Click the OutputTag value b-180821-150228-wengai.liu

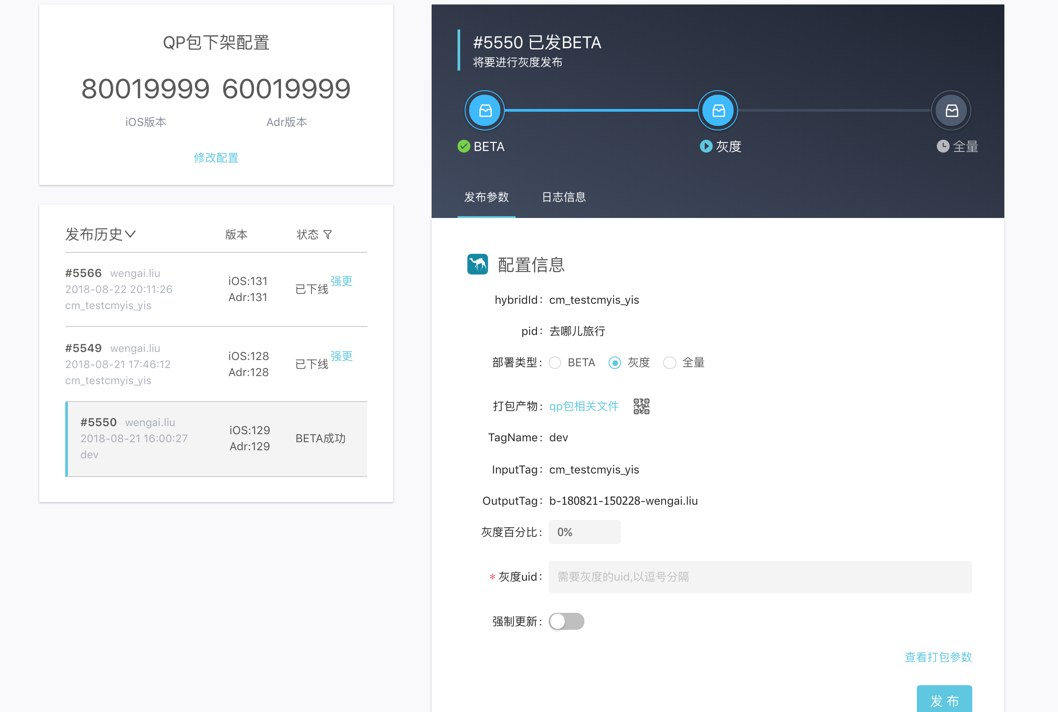pos(623,501)
